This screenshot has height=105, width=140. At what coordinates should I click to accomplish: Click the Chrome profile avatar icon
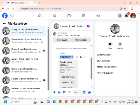[x=132, y=9]
